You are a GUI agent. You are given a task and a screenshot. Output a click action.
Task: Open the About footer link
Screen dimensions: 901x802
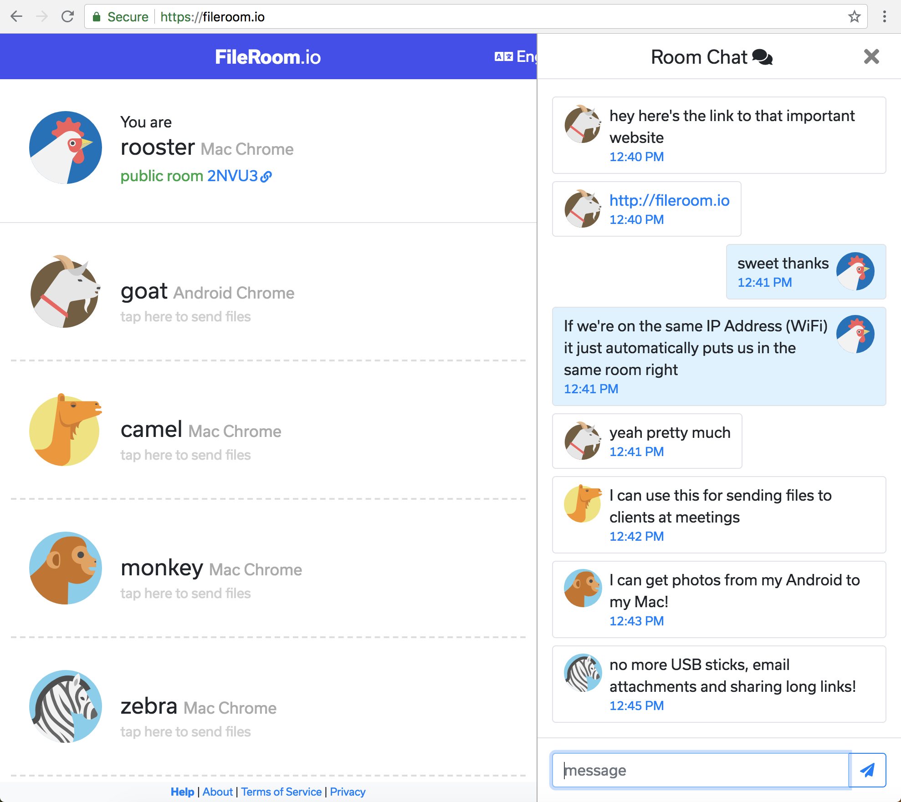point(217,792)
